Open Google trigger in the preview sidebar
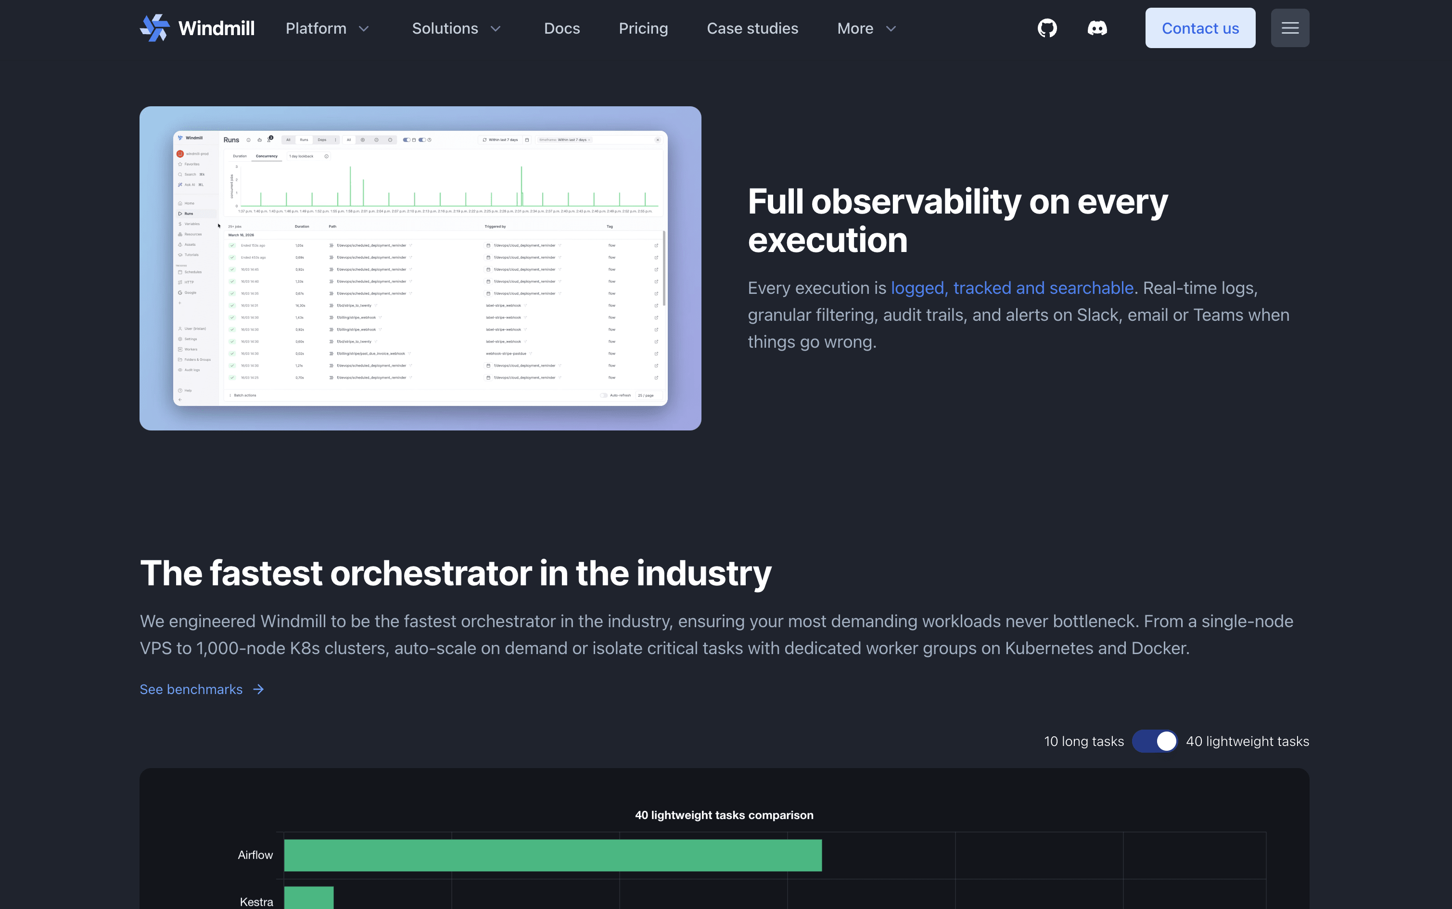The width and height of the screenshot is (1452, 909). [187, 293]
